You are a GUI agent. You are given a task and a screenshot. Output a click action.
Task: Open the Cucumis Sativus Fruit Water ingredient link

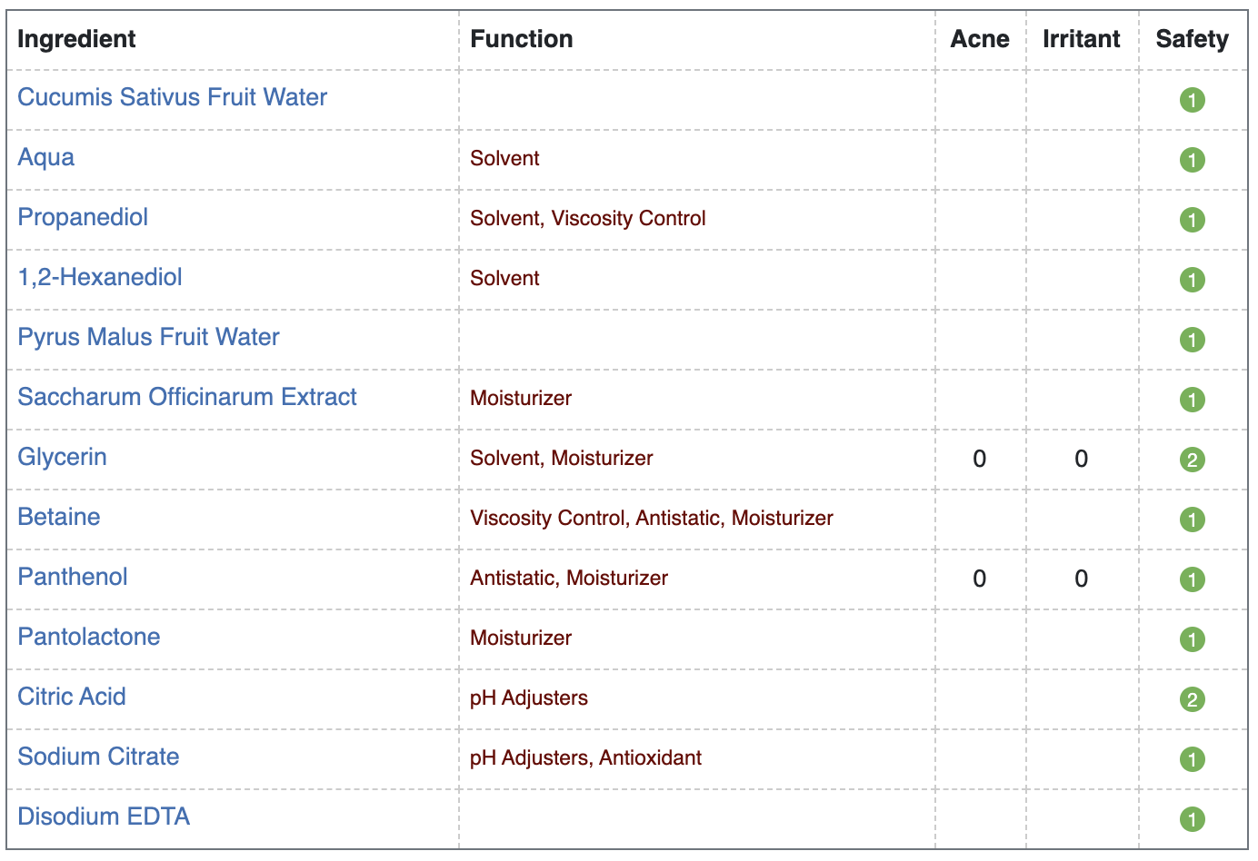coord(173,97)
